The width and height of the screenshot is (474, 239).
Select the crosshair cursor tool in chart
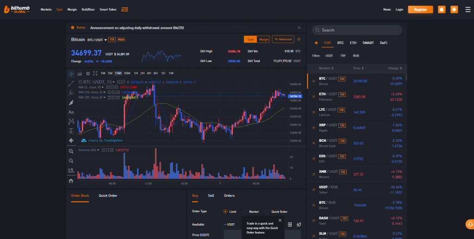[x=71, y=74]
